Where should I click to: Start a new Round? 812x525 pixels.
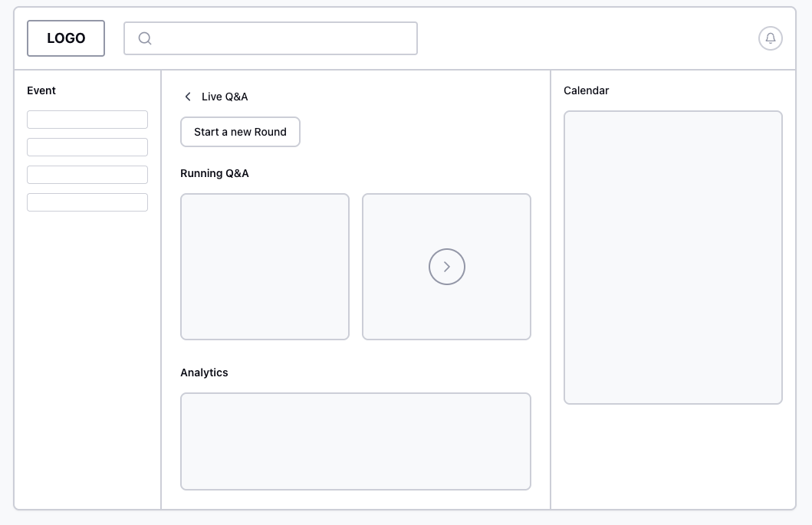coord(240,132)
